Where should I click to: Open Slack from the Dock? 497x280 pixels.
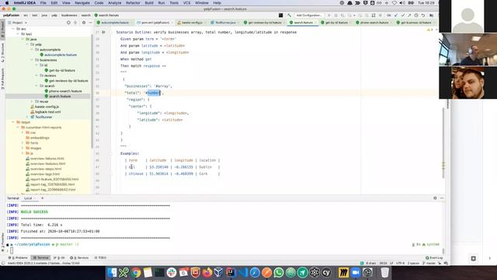172,272
